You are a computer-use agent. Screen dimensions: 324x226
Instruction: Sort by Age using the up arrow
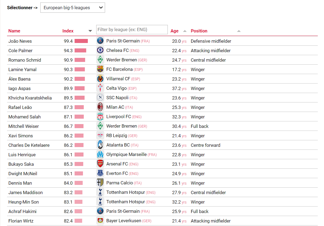pyautogui.click(x=185, y=31)
